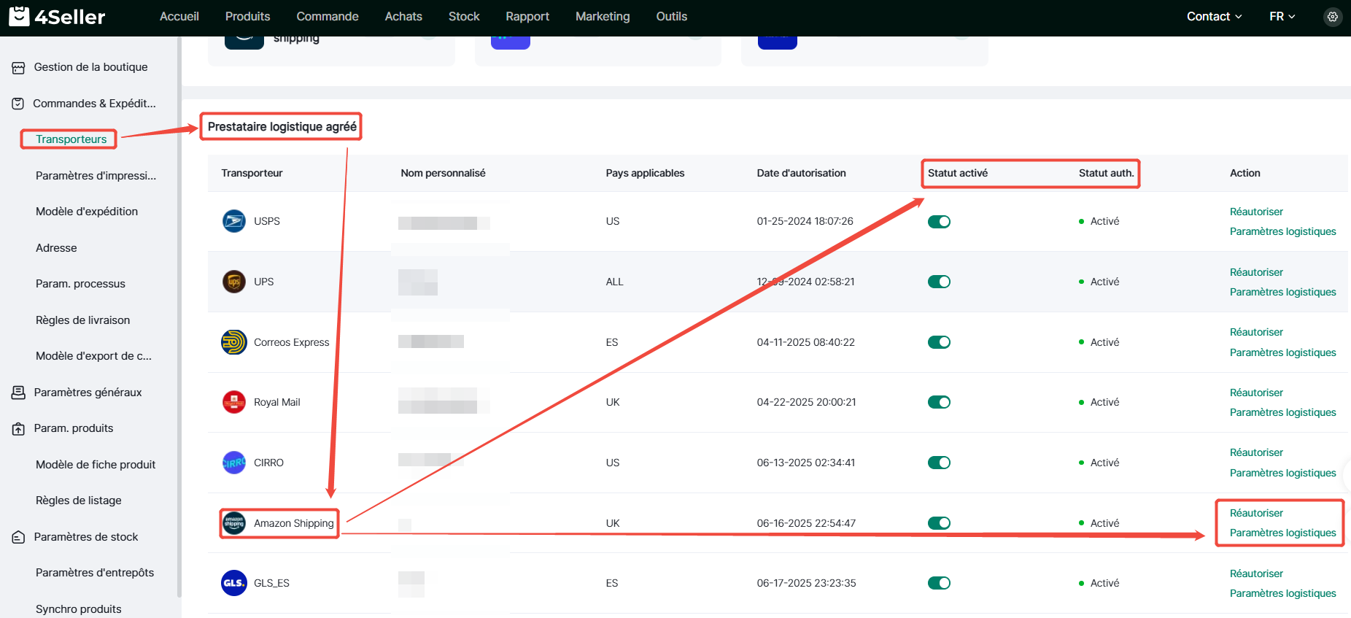The image size is (1351, 618).
Task: Disable the GLS_ES activation switch
Action: (x=939, y=583)
